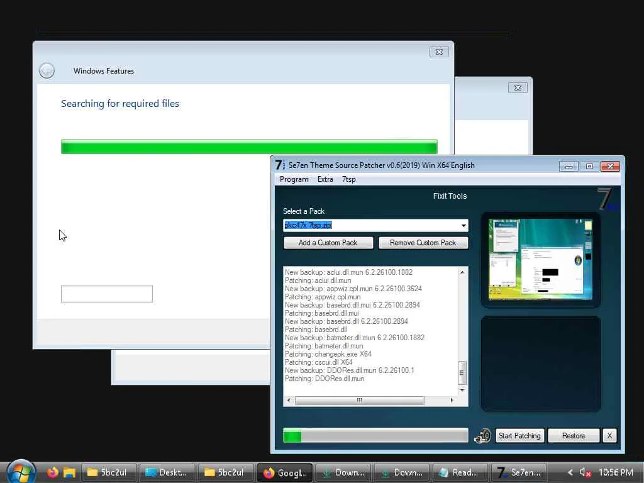Viewport: 644px width, 483px height.
Task: Click the log's horizontal scrollbar thumb
Action: point(359,401)
